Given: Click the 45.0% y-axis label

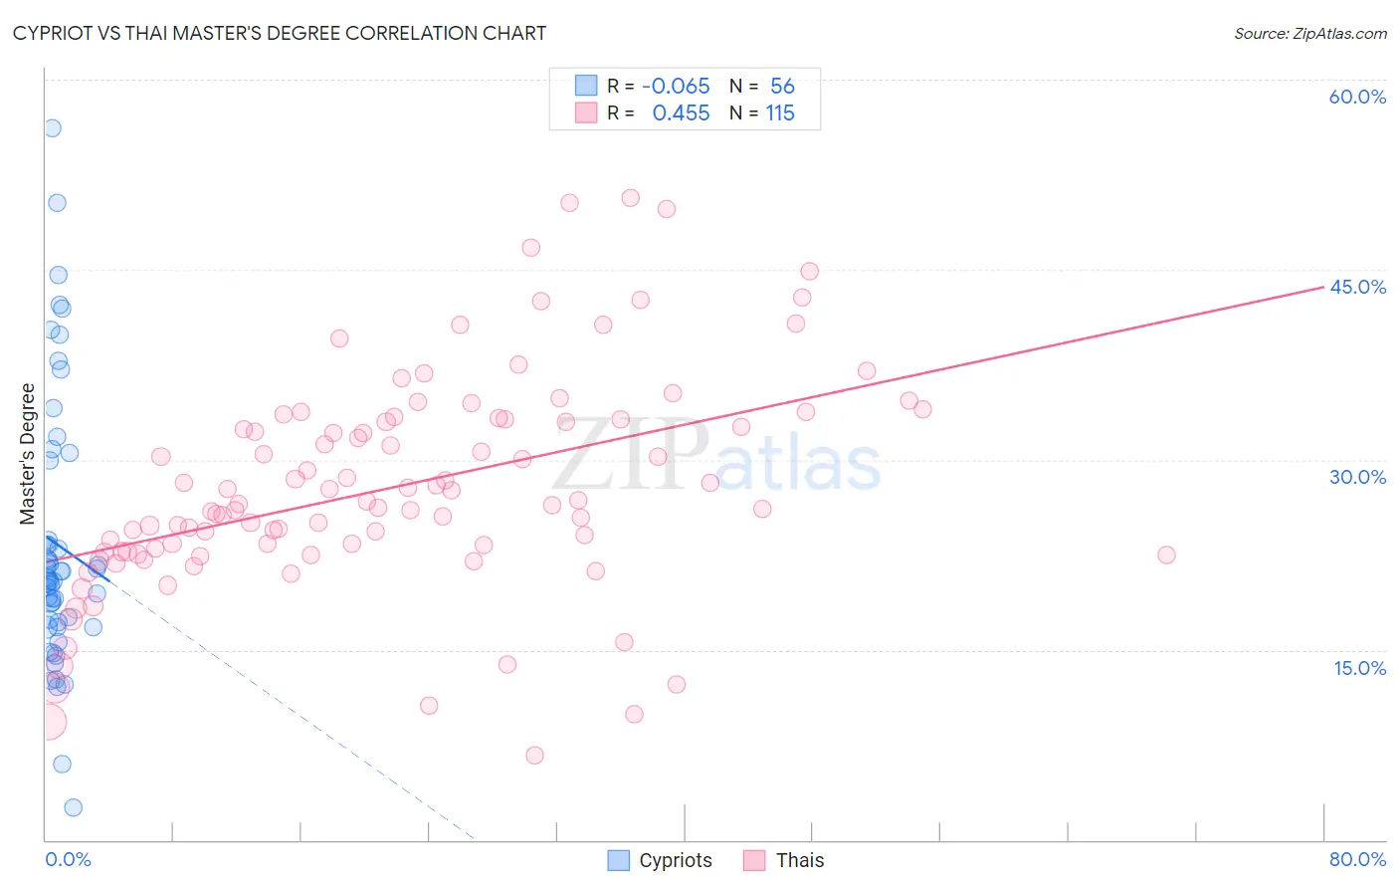Looking at the screenshot, I should (1357, 287).
